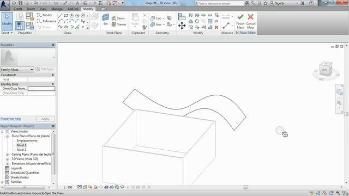The height and width of the screenshot is (196, 349).
Task: Click the Match Type Properties icon in Clipboard
Action: tap(145, 27)
